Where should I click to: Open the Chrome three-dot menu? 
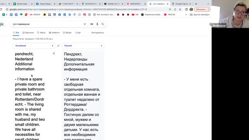tap(209, 9)
